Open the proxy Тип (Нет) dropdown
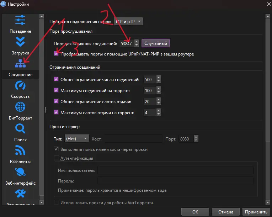The height and width of the screenshot is (217, 272). 77,138
